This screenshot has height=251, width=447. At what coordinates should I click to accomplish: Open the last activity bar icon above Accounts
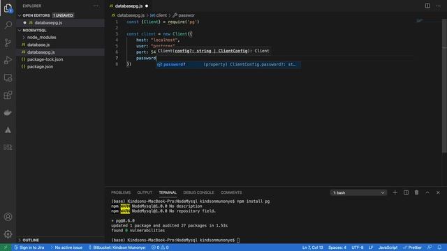[8, 147]
